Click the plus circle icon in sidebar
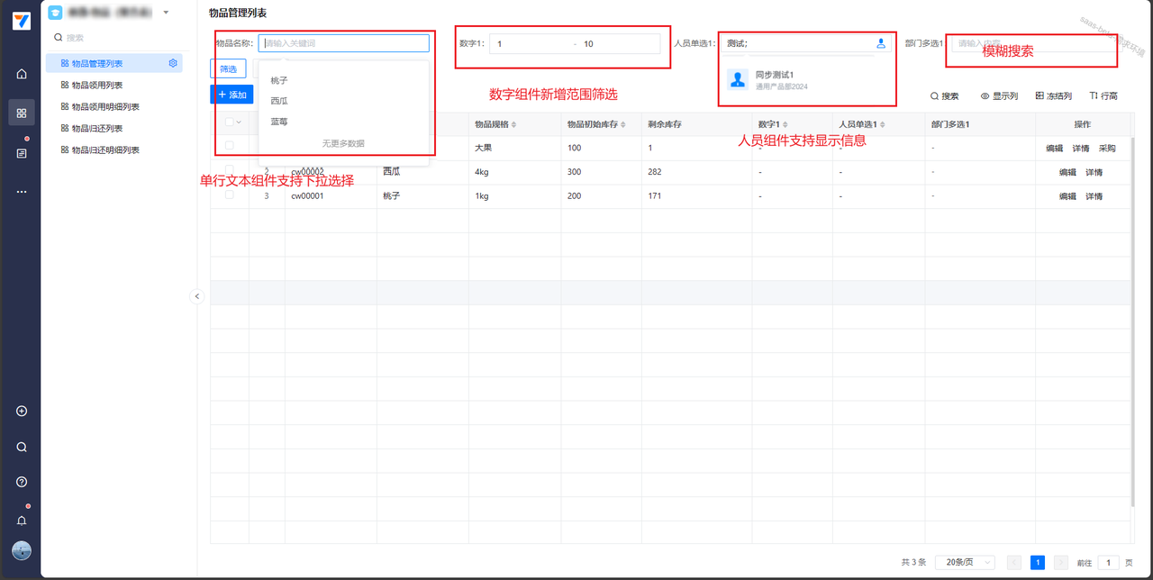The height and width of the screenshot is (580, 1153). pyautogui.click(x=22, y=412)
